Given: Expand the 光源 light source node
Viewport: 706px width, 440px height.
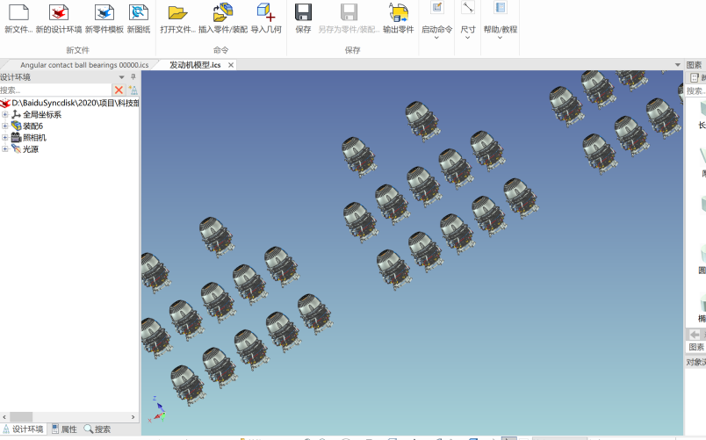Looking at the screenshot, I should pos(5,149).
